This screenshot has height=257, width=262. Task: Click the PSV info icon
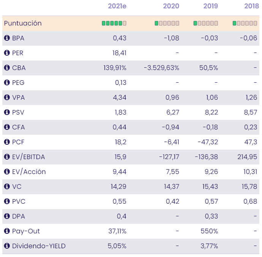7,112
